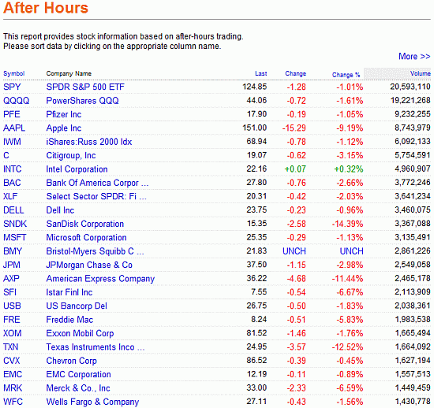Open EMC symbol link
Screen dimensions: 434x408
click(13, 374)
